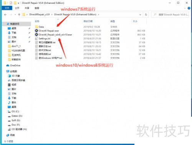The image size is (192, 145).
Task: Expand the address bar history dropdown
Action: pos(140,15)
